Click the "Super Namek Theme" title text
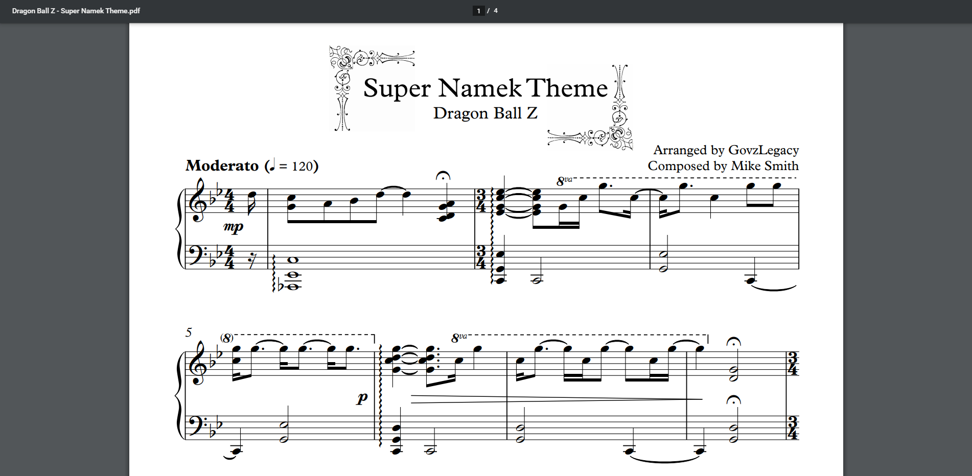 pyautogui.click(x=485, y=88)
